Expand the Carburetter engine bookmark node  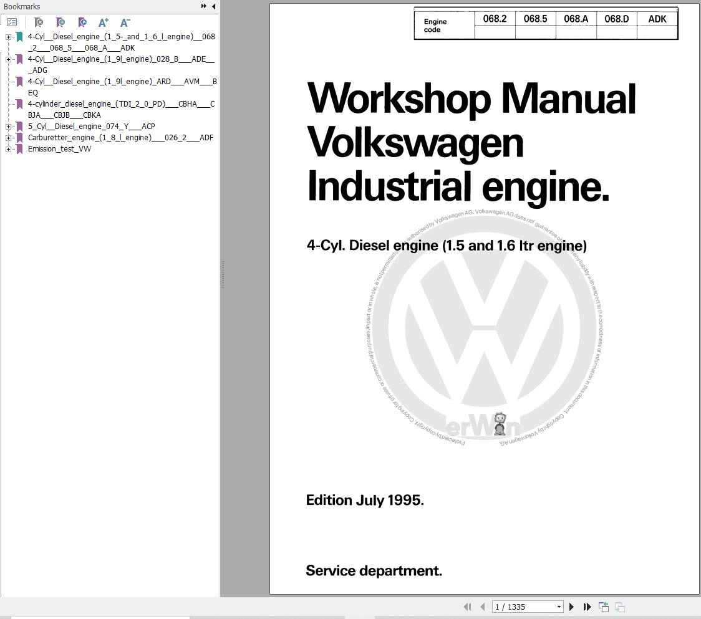(8, 138)
